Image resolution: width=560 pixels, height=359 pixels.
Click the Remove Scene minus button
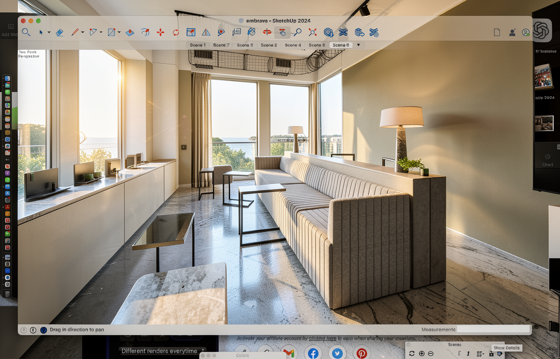[431, 354]
